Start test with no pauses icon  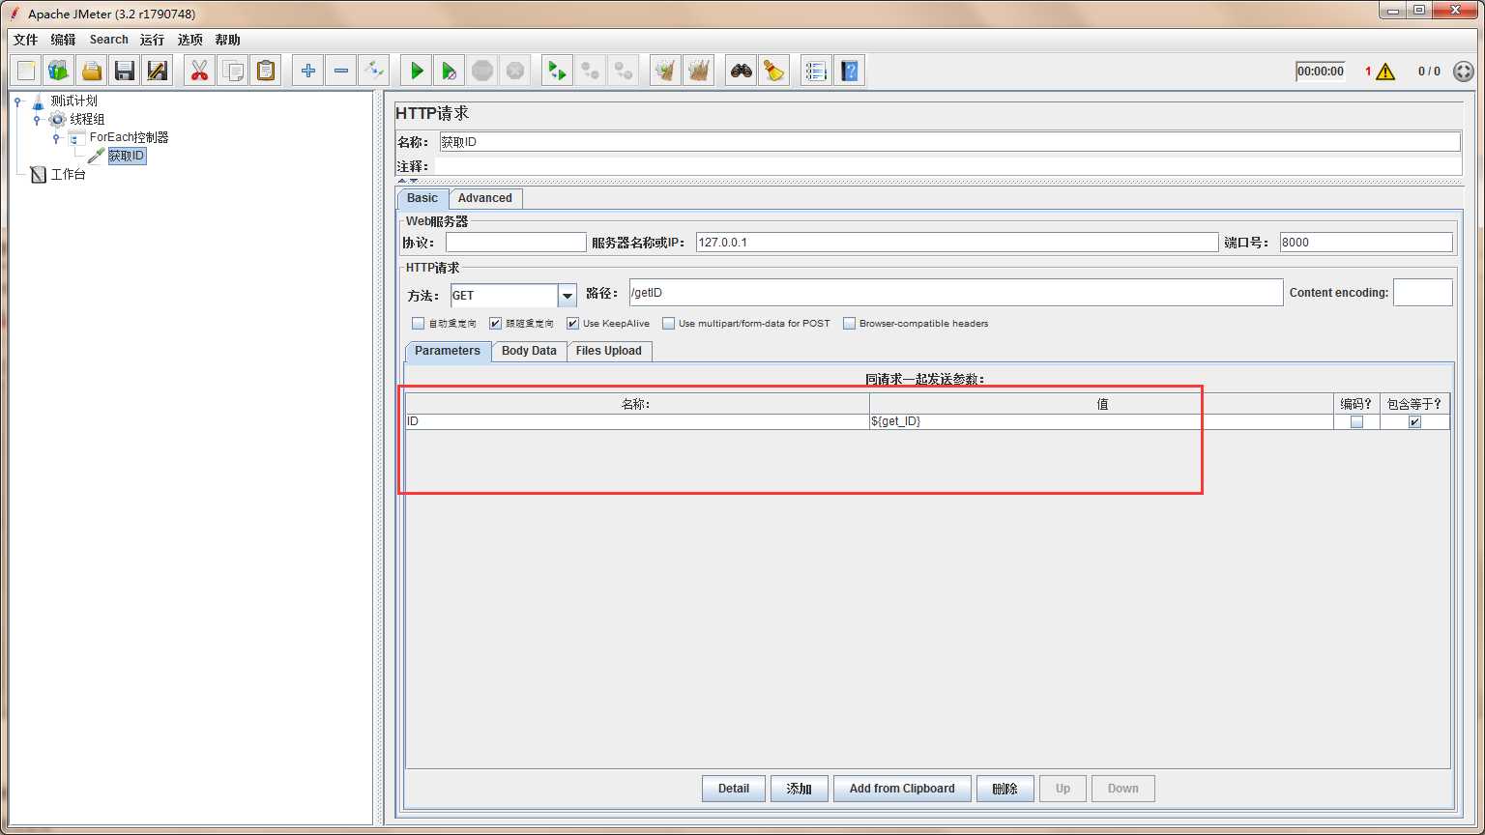pos(450,71)
